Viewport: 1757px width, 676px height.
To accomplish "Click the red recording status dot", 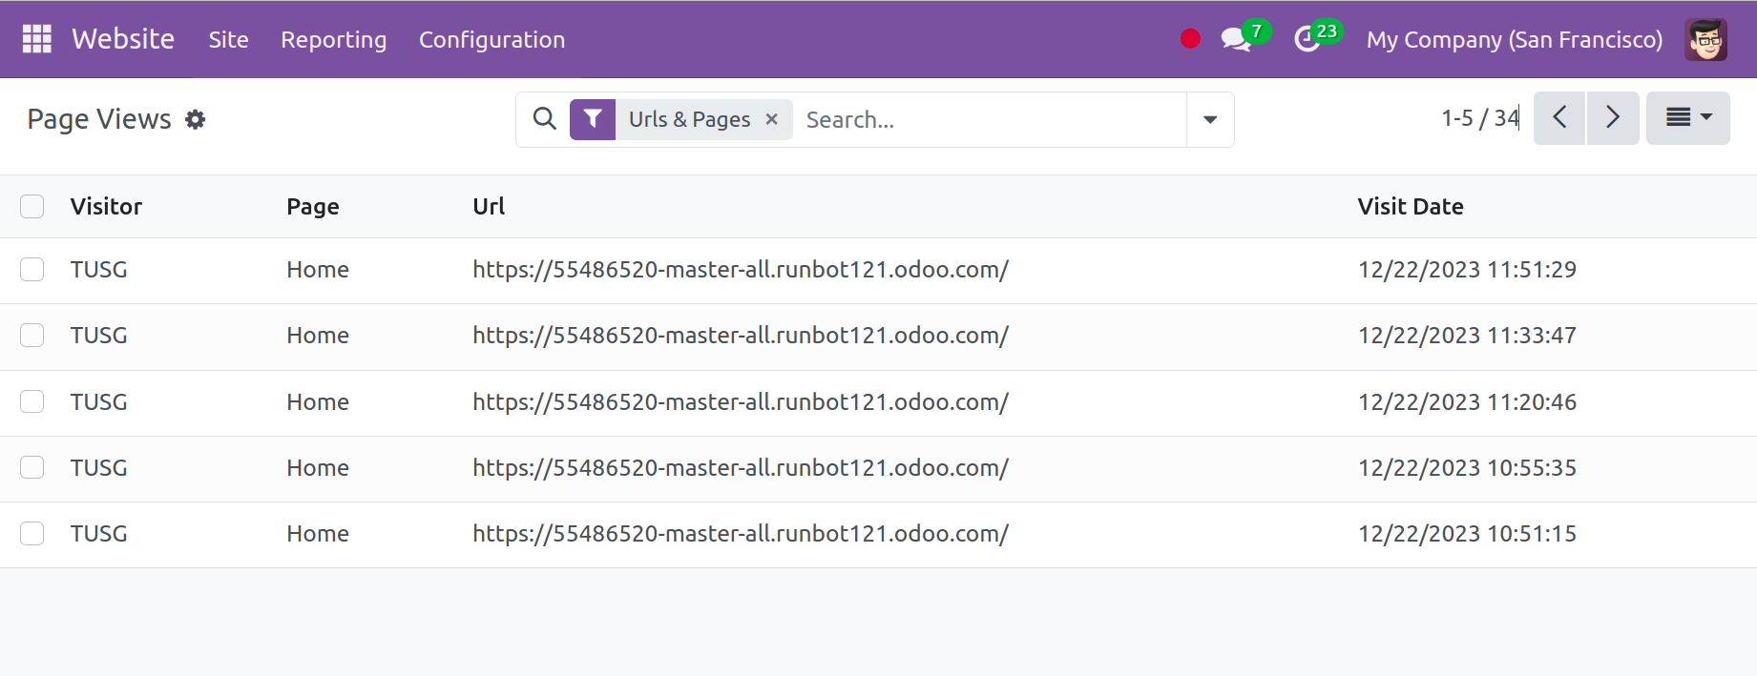I will pyautogui.click(x=1190, y=39).
